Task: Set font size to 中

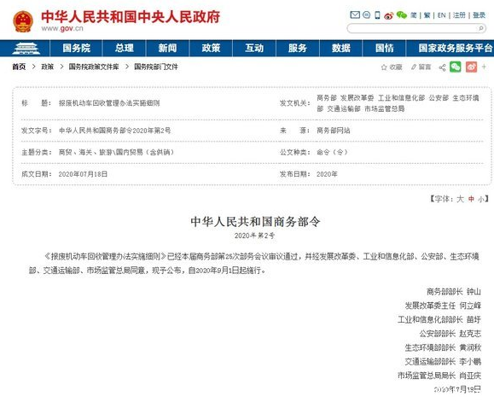Action: 471,199
